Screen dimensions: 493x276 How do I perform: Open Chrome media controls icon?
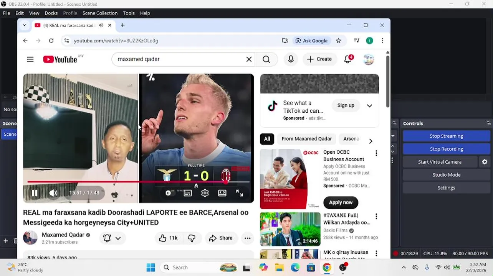[357, 41]
